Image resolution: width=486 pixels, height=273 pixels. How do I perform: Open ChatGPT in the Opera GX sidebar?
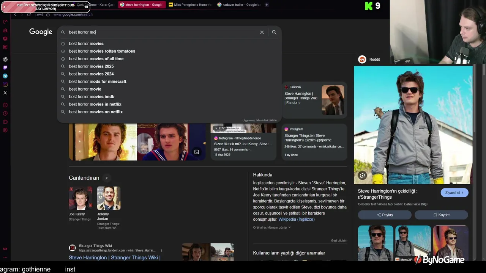[5, 59]
